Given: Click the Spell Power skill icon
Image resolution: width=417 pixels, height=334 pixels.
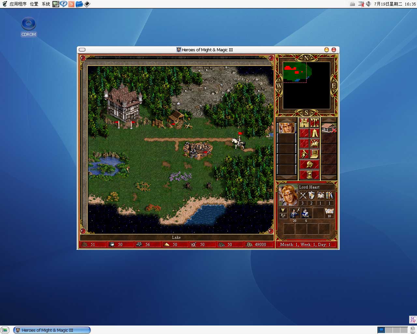Looking at the screenshot, I should tap(321, 195).
